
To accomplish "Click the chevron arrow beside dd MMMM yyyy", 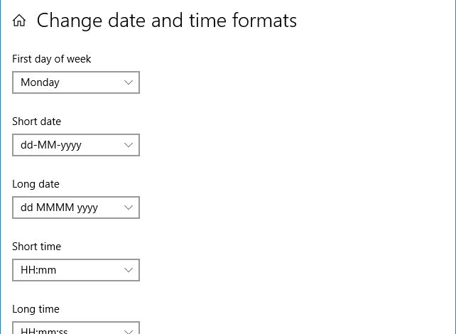I will 129,208.
